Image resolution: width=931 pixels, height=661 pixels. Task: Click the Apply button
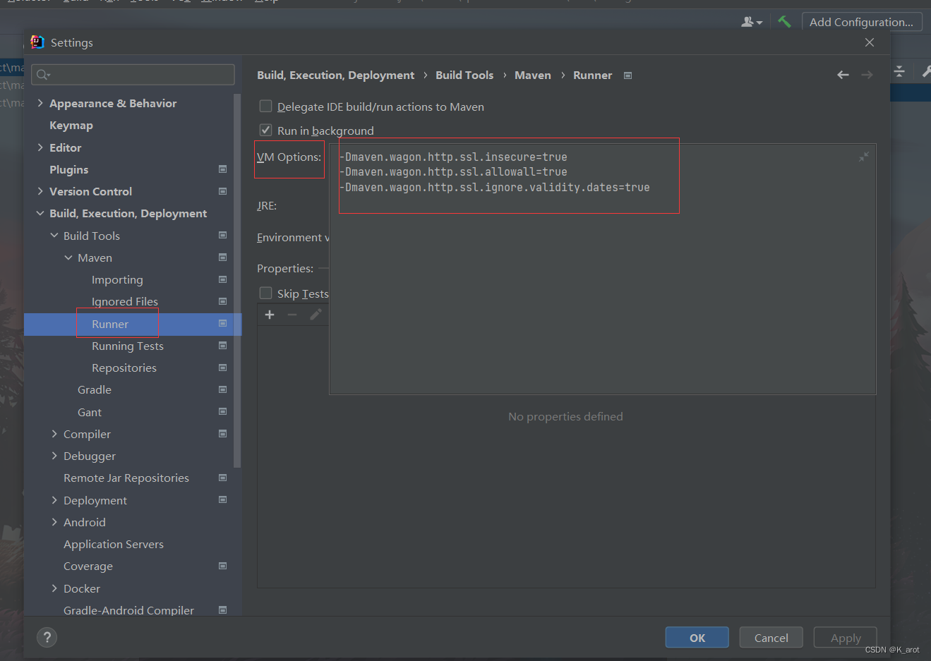tap(846, 638)
